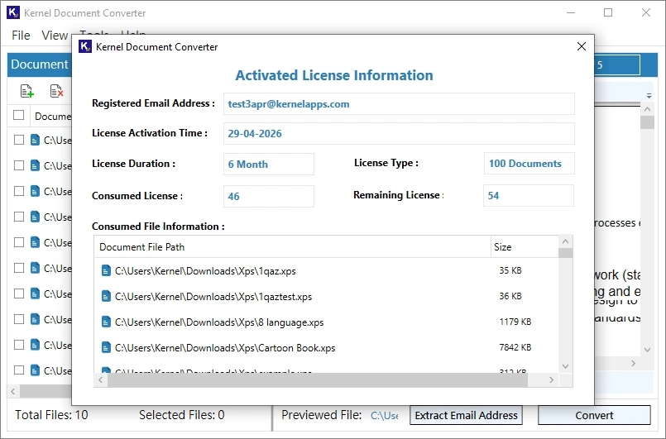Close the Activated License Information dialog
Viewport: 666px width, 439px height.
click(582, 46)
